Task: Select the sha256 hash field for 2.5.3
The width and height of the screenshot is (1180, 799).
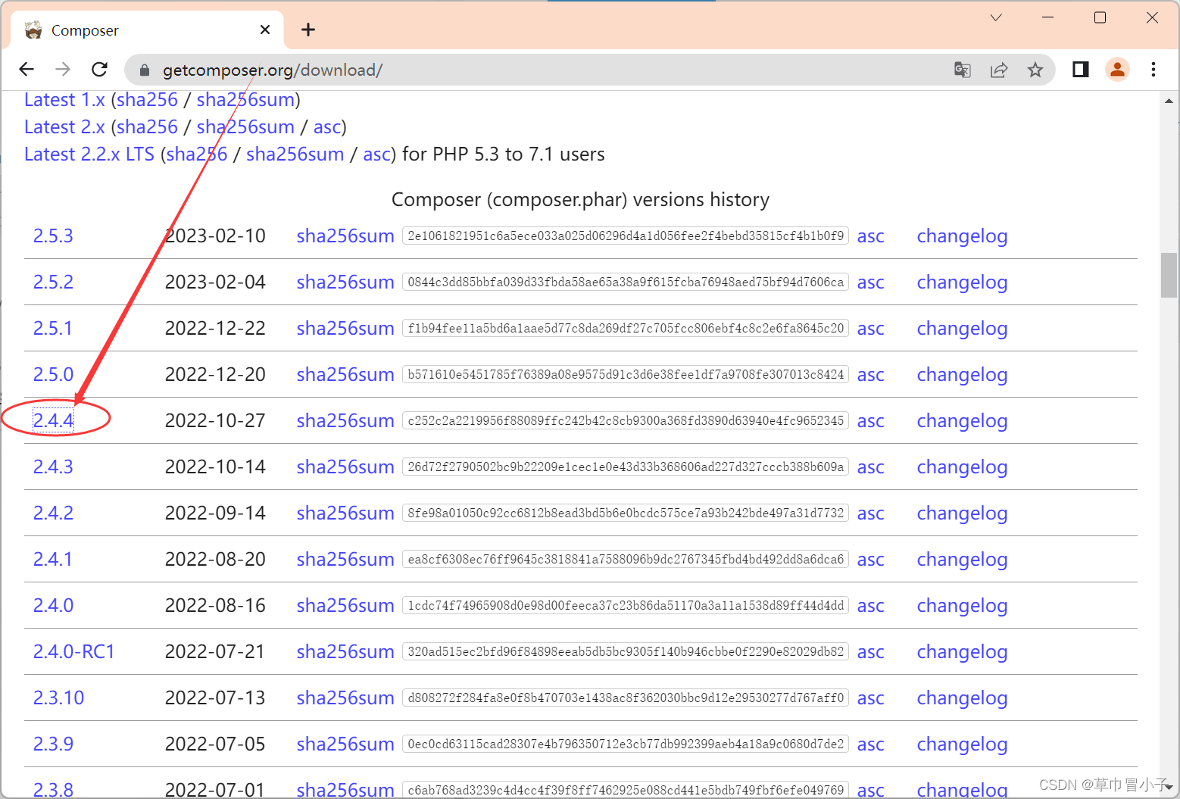Action: coord(626,236)
